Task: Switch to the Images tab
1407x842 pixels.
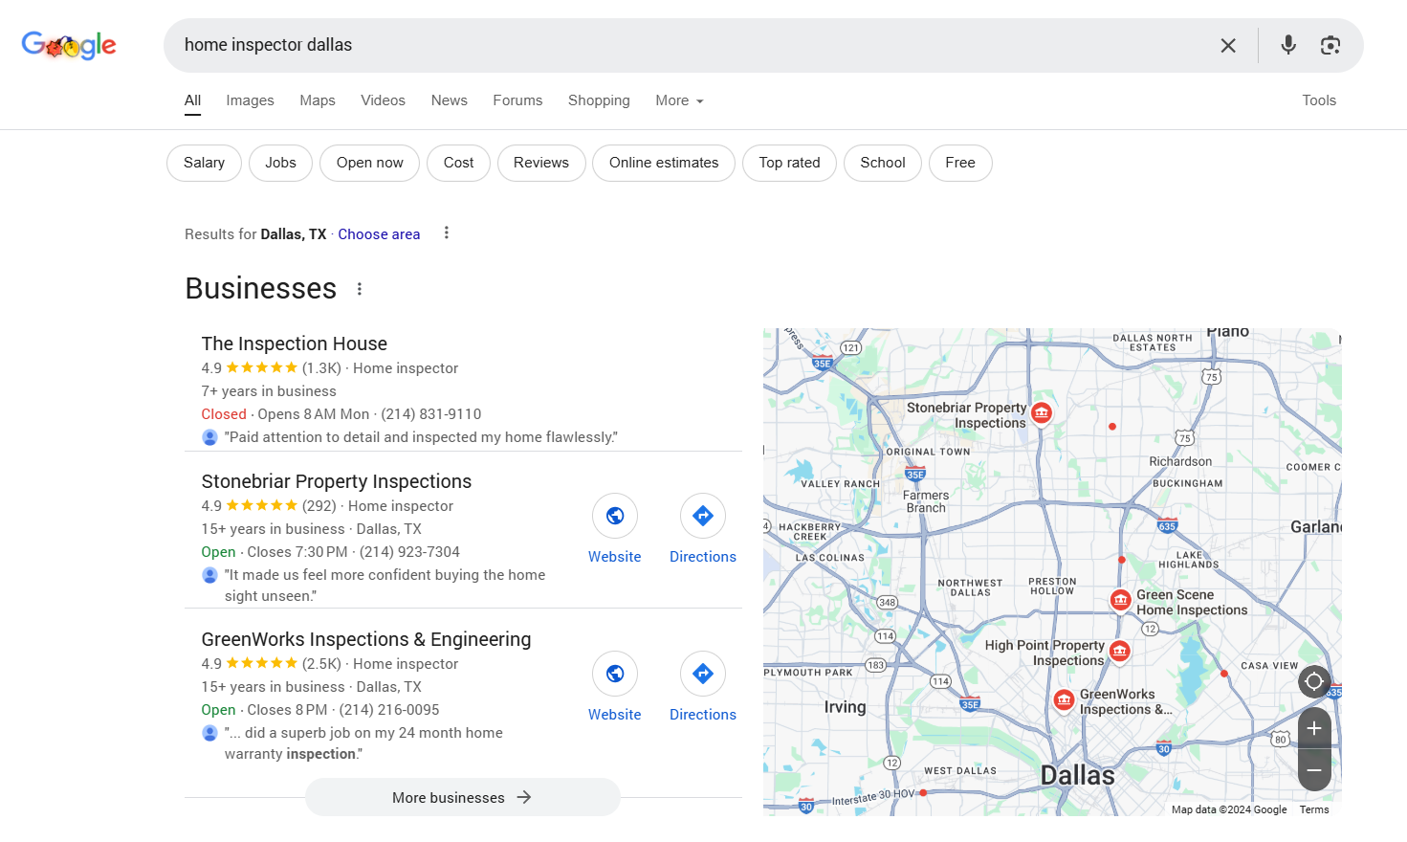Action: point(250,100)
